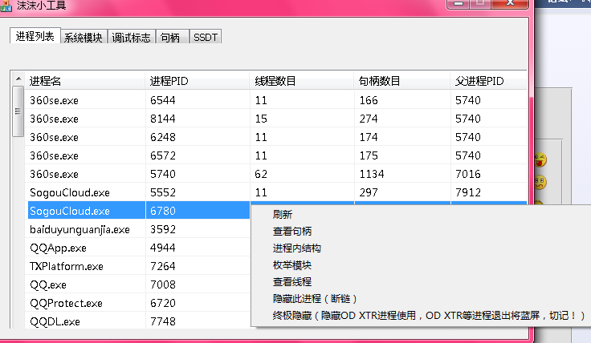Image resolution: width=591 pixels, height=343 pixels.
Task: Choose 进程内结构 menu entry
Action: coord(296,248)
